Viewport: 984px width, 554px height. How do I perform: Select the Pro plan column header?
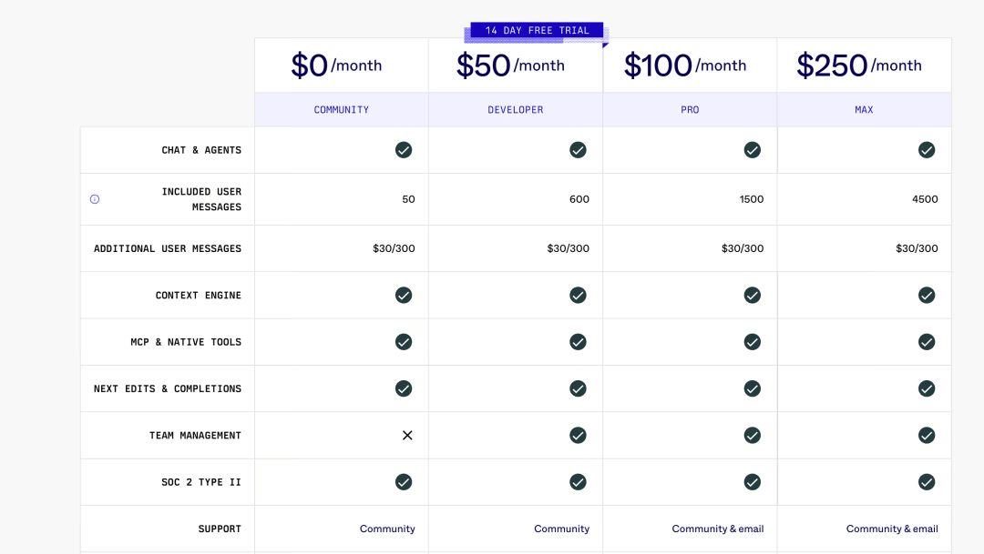690,110
